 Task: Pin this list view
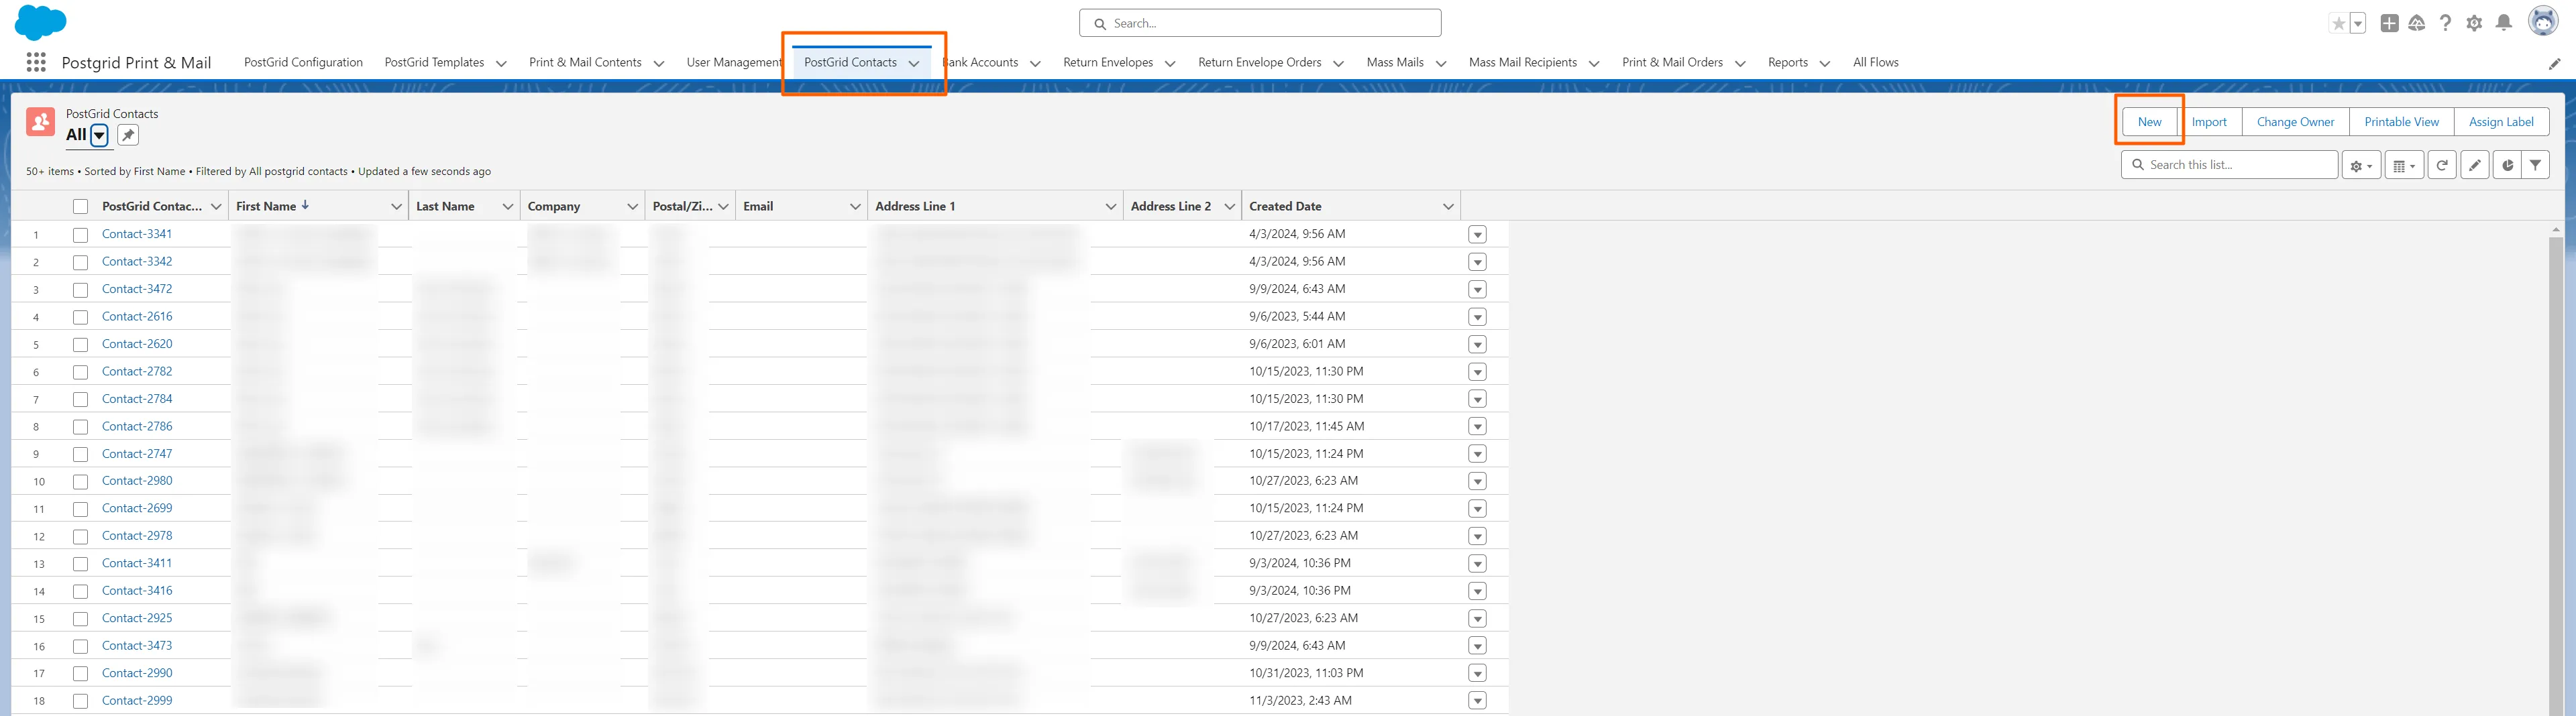point(128,135)
